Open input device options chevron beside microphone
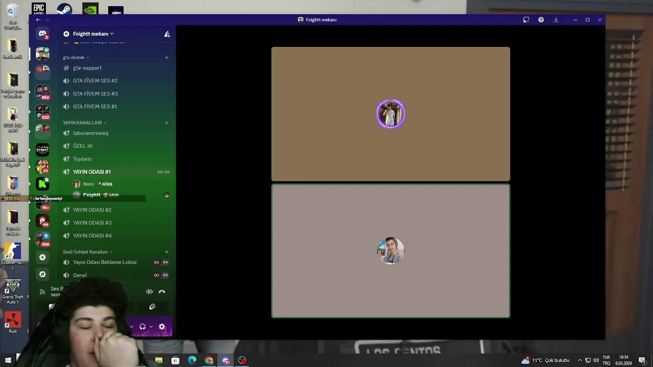 131,327
